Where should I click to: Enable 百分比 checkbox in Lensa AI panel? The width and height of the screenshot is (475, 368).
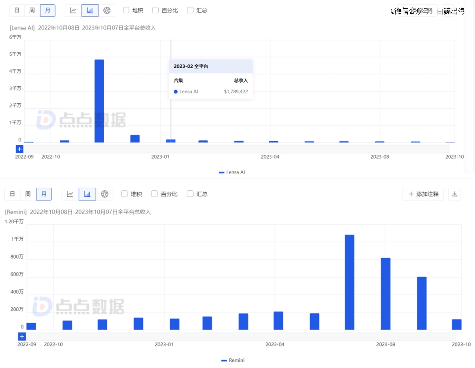[155, 10]
